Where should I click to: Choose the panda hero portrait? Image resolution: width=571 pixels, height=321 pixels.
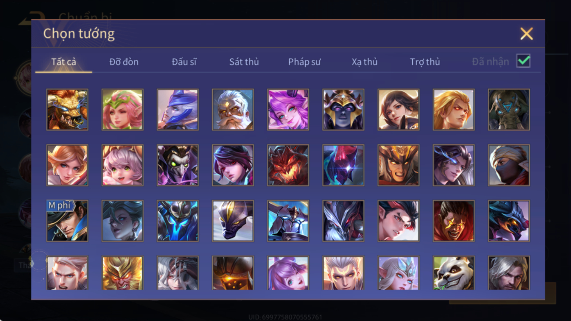tap(454, 273)
